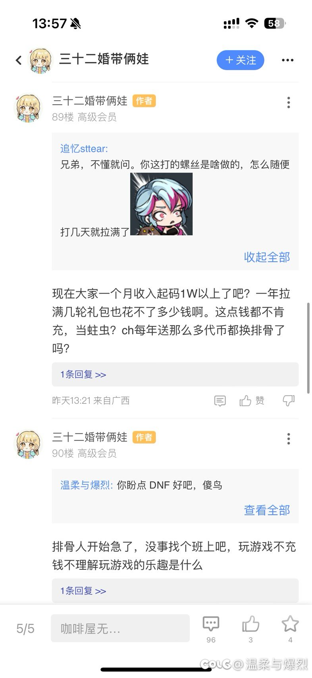The height and width of the screenshot is (678, 312).
Task: Open quoted user 温柔与爆烈 profile link
Action: [86, 485]
